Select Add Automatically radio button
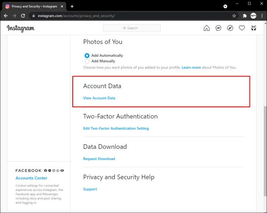Screen dimensions: 267x213 (87, 56)
